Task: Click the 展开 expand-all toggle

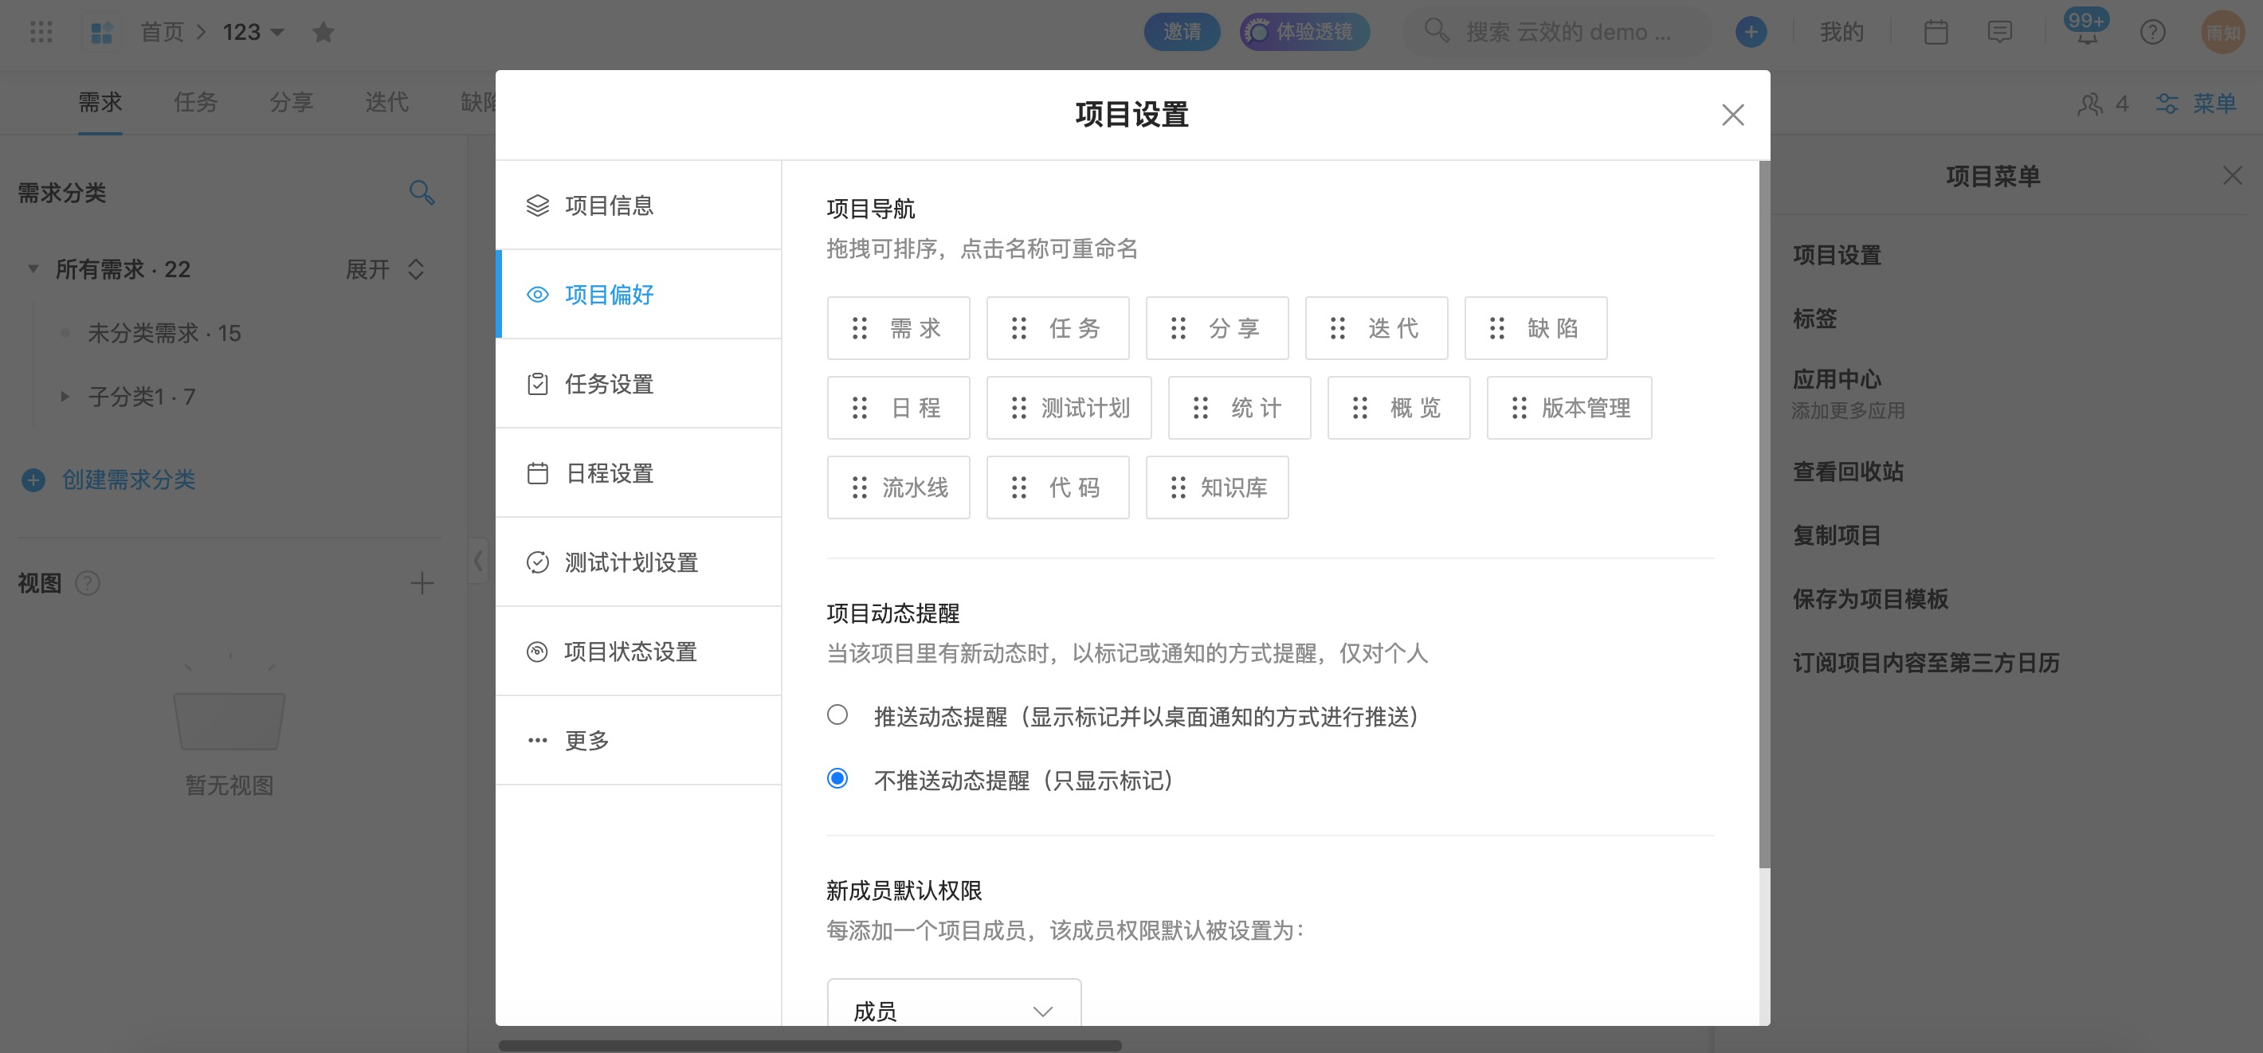Action: click(385, 268)
